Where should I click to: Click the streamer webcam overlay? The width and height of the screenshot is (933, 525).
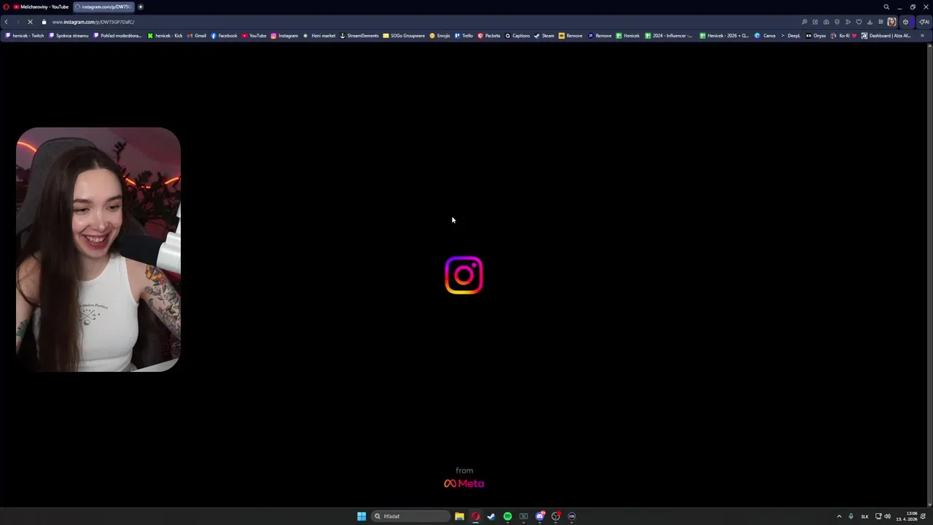pos(98,249)
